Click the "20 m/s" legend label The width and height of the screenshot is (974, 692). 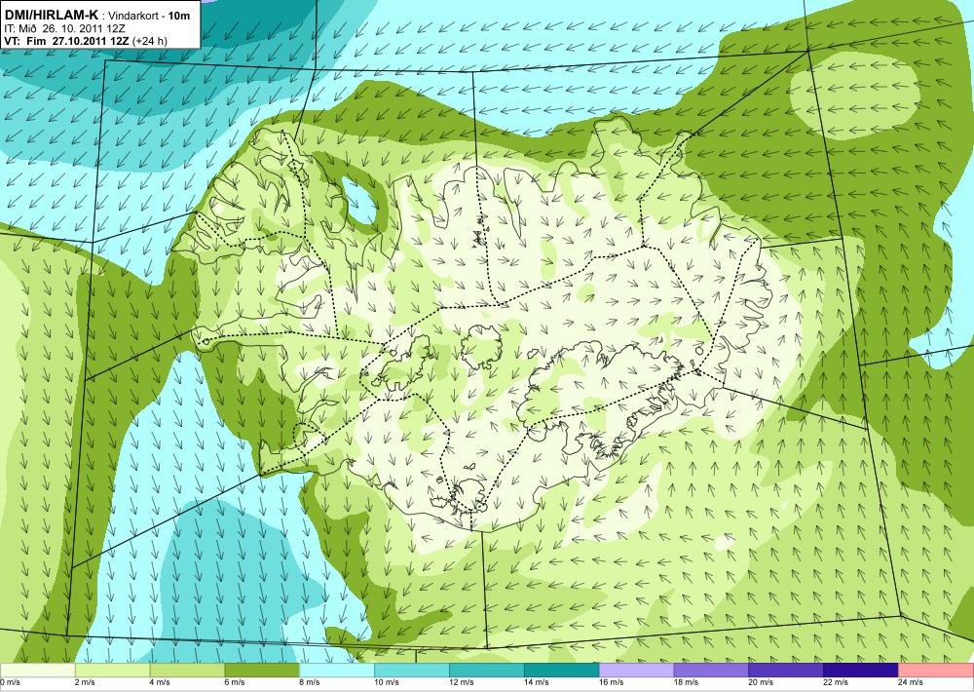pos(761,682)
